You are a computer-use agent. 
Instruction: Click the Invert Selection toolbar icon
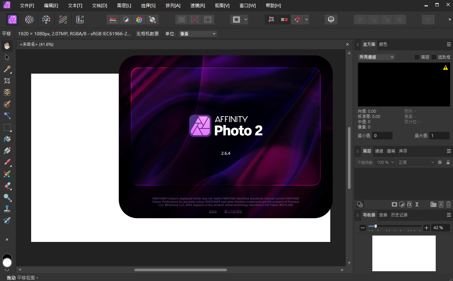(207, 20)
